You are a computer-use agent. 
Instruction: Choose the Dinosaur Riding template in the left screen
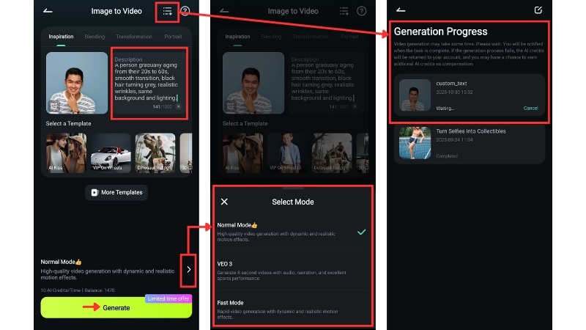pyautogui.click(x=155, y=153)
